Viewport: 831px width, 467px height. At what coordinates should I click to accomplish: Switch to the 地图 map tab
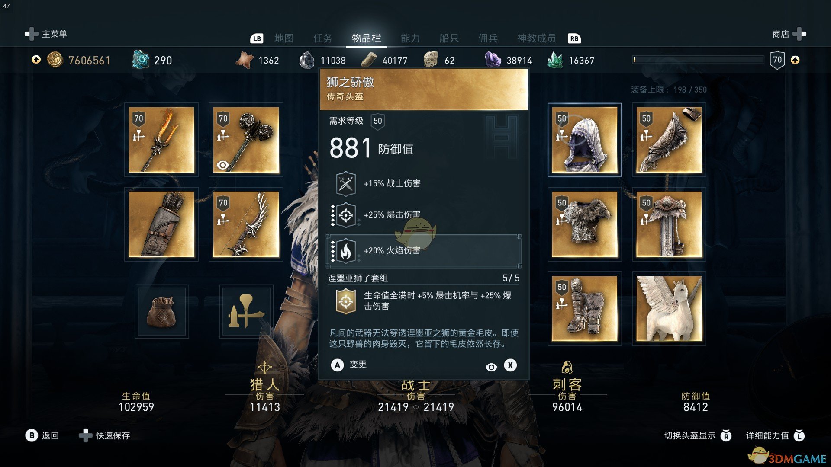(x=284, y=38)
